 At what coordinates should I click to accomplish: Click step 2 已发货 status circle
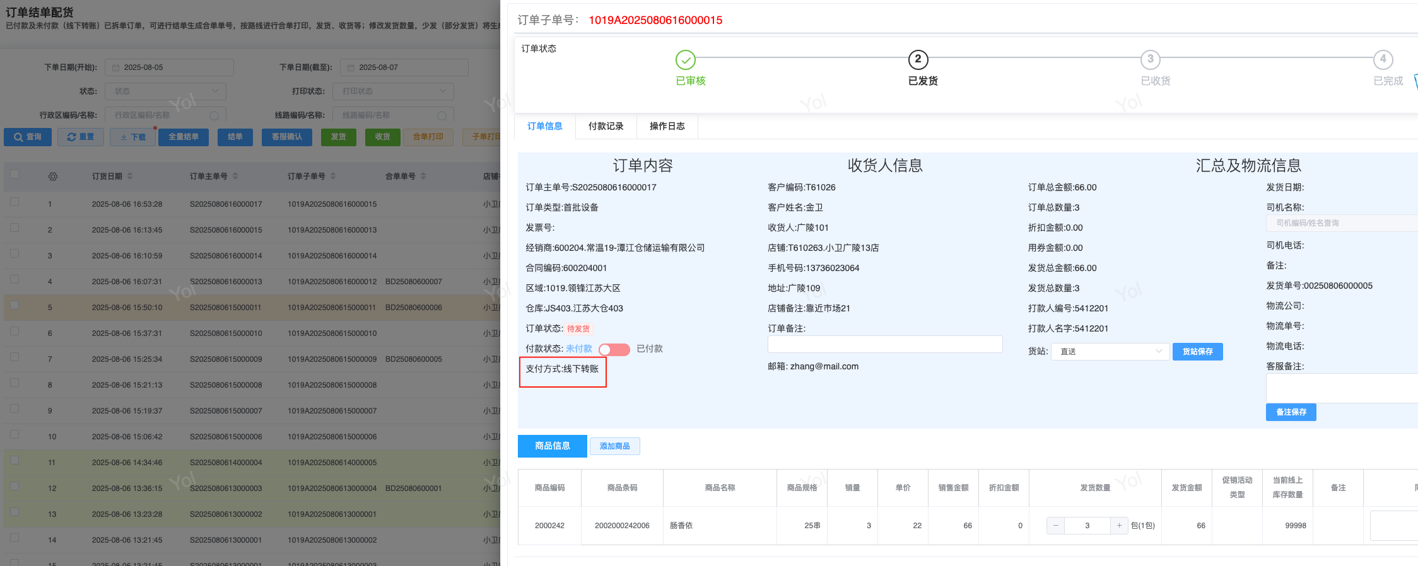click(x=918, y=60)
